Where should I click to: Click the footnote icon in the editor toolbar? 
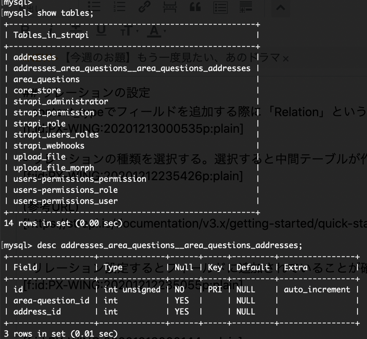[246, 7]
